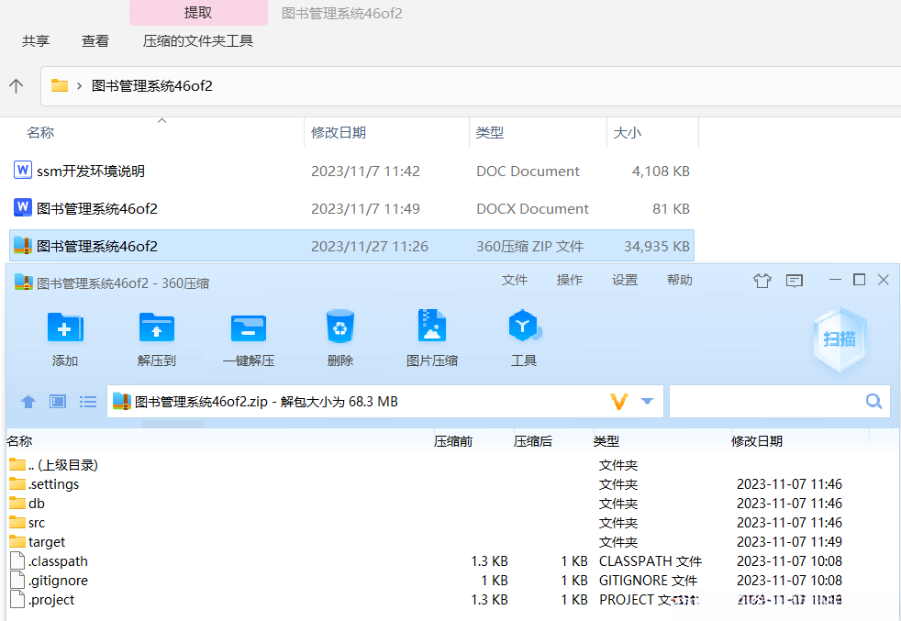Screen dimensions: 901x621
Task: Sort archive contents by 压缩前 column
Action: tap(453, 441)
